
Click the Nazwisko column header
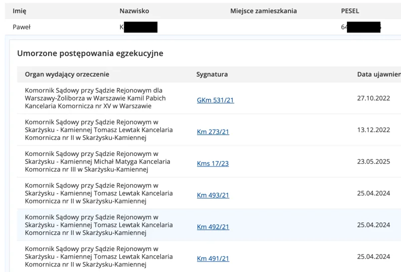(x=134, y=11)
